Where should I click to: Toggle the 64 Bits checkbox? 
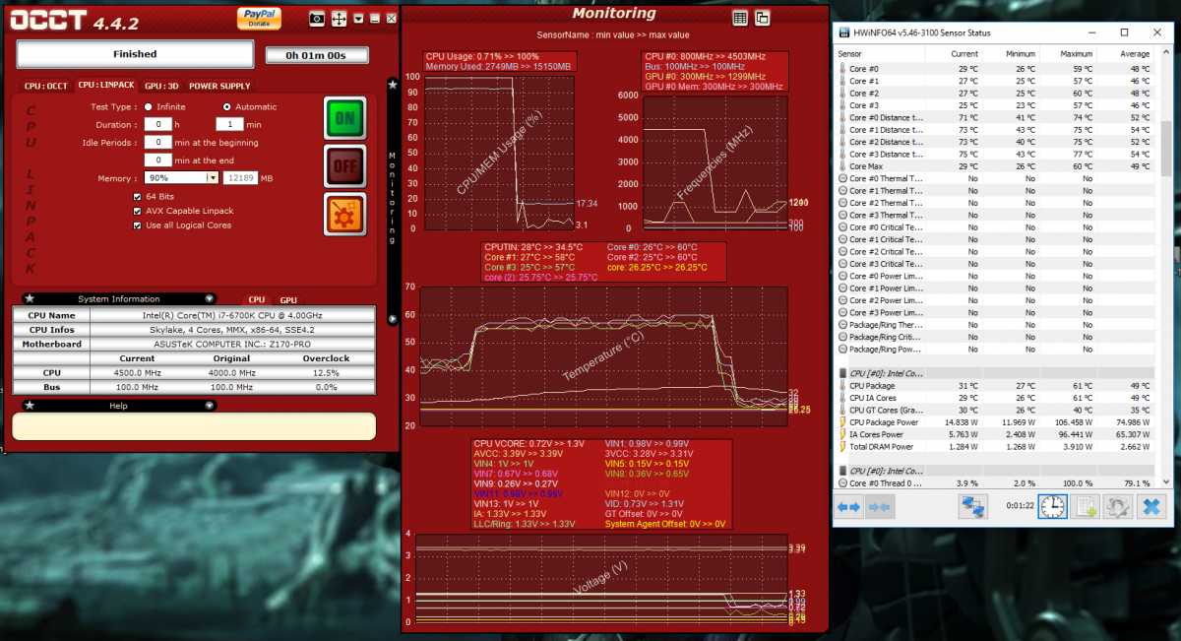click(x=137, y=197)
